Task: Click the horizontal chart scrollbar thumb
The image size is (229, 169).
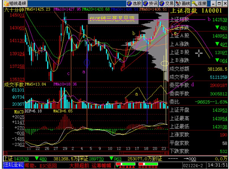Action: tap(142, 153)
